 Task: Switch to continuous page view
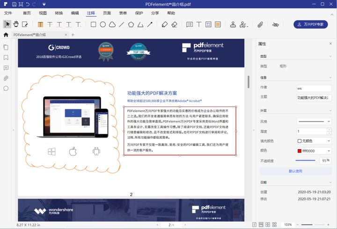point(261,225)
